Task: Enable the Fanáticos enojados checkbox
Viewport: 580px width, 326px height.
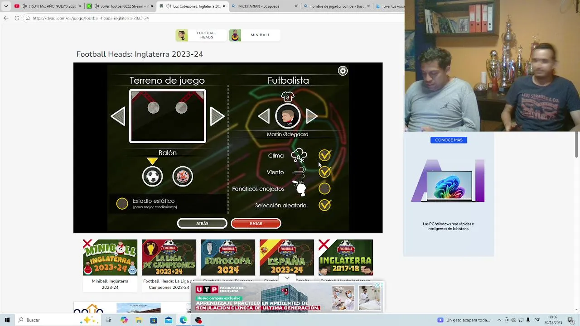Action: coord(324,188)
